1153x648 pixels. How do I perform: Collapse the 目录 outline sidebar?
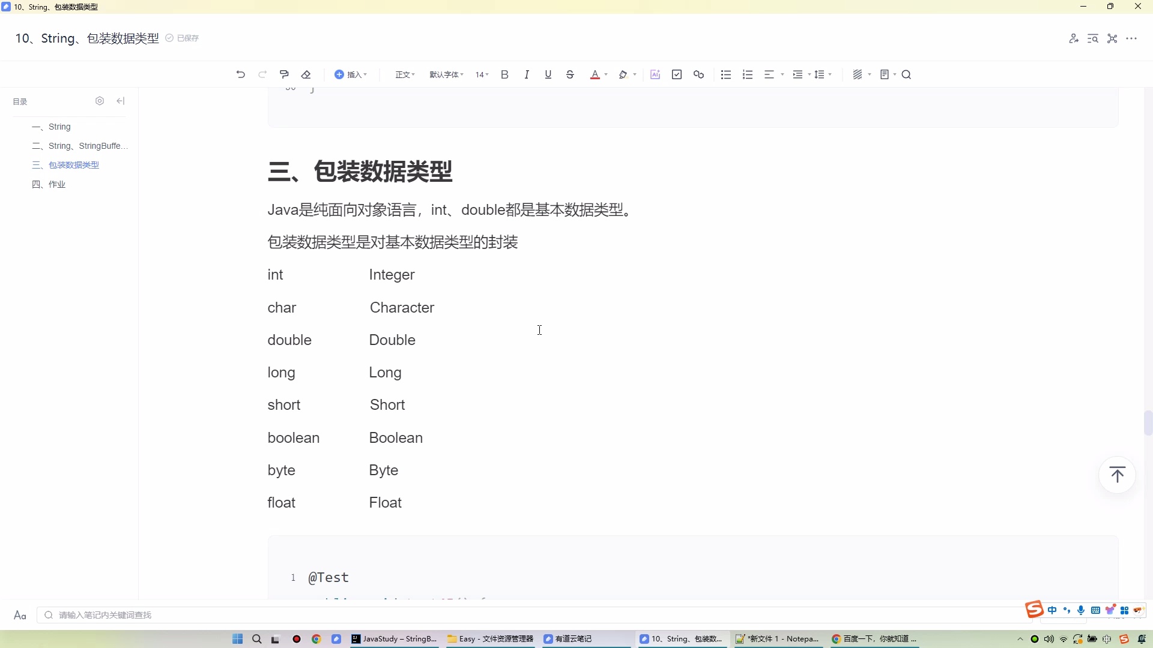[x=120, y=101]
